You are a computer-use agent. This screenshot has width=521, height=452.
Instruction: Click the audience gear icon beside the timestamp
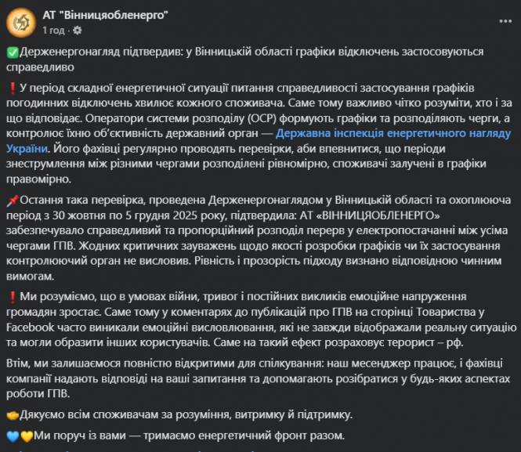[x=77, y=30]
